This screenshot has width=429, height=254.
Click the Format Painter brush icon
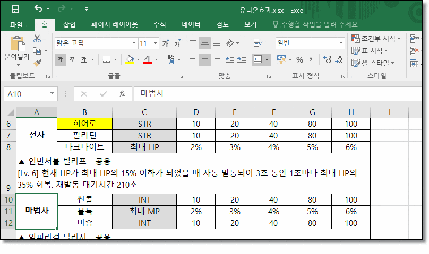(x=37, y=63)
